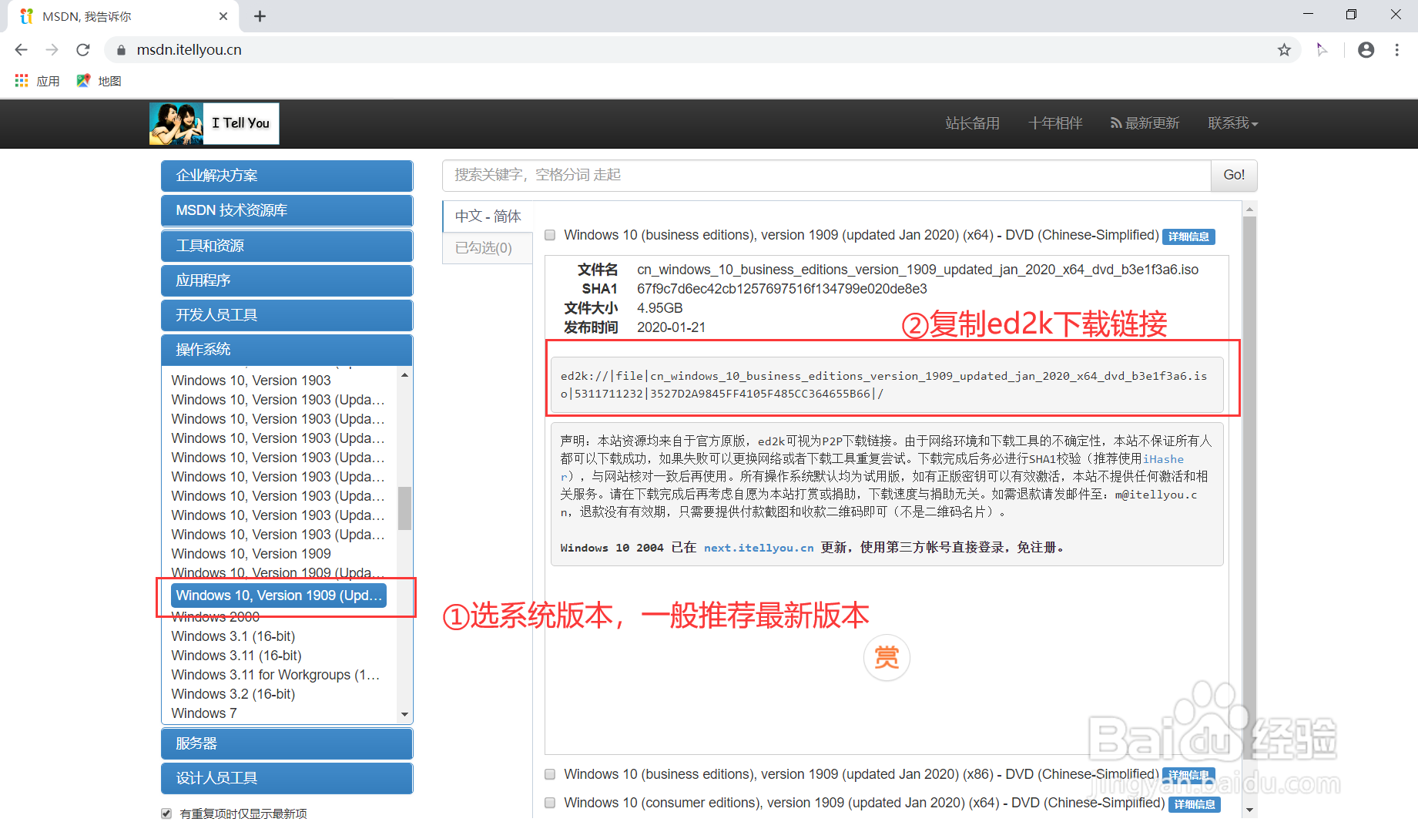The width and height of the screenshot is (1418, 832).
Task: Click the browser Back arrow
Action: (x=21, y=50)
